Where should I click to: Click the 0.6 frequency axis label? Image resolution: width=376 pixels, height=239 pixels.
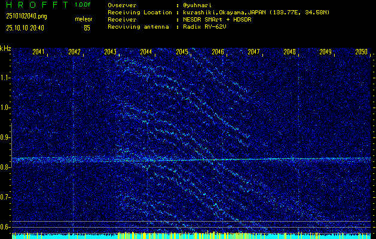(5, 227)
